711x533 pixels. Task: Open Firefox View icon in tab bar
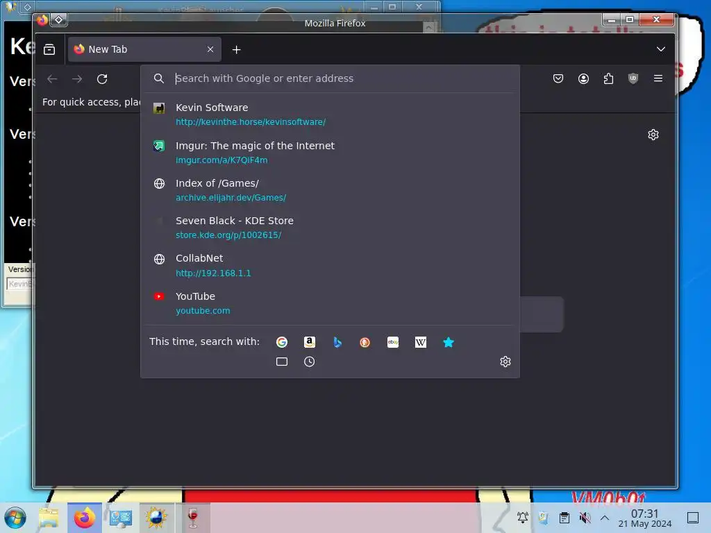tap(49, 49)
